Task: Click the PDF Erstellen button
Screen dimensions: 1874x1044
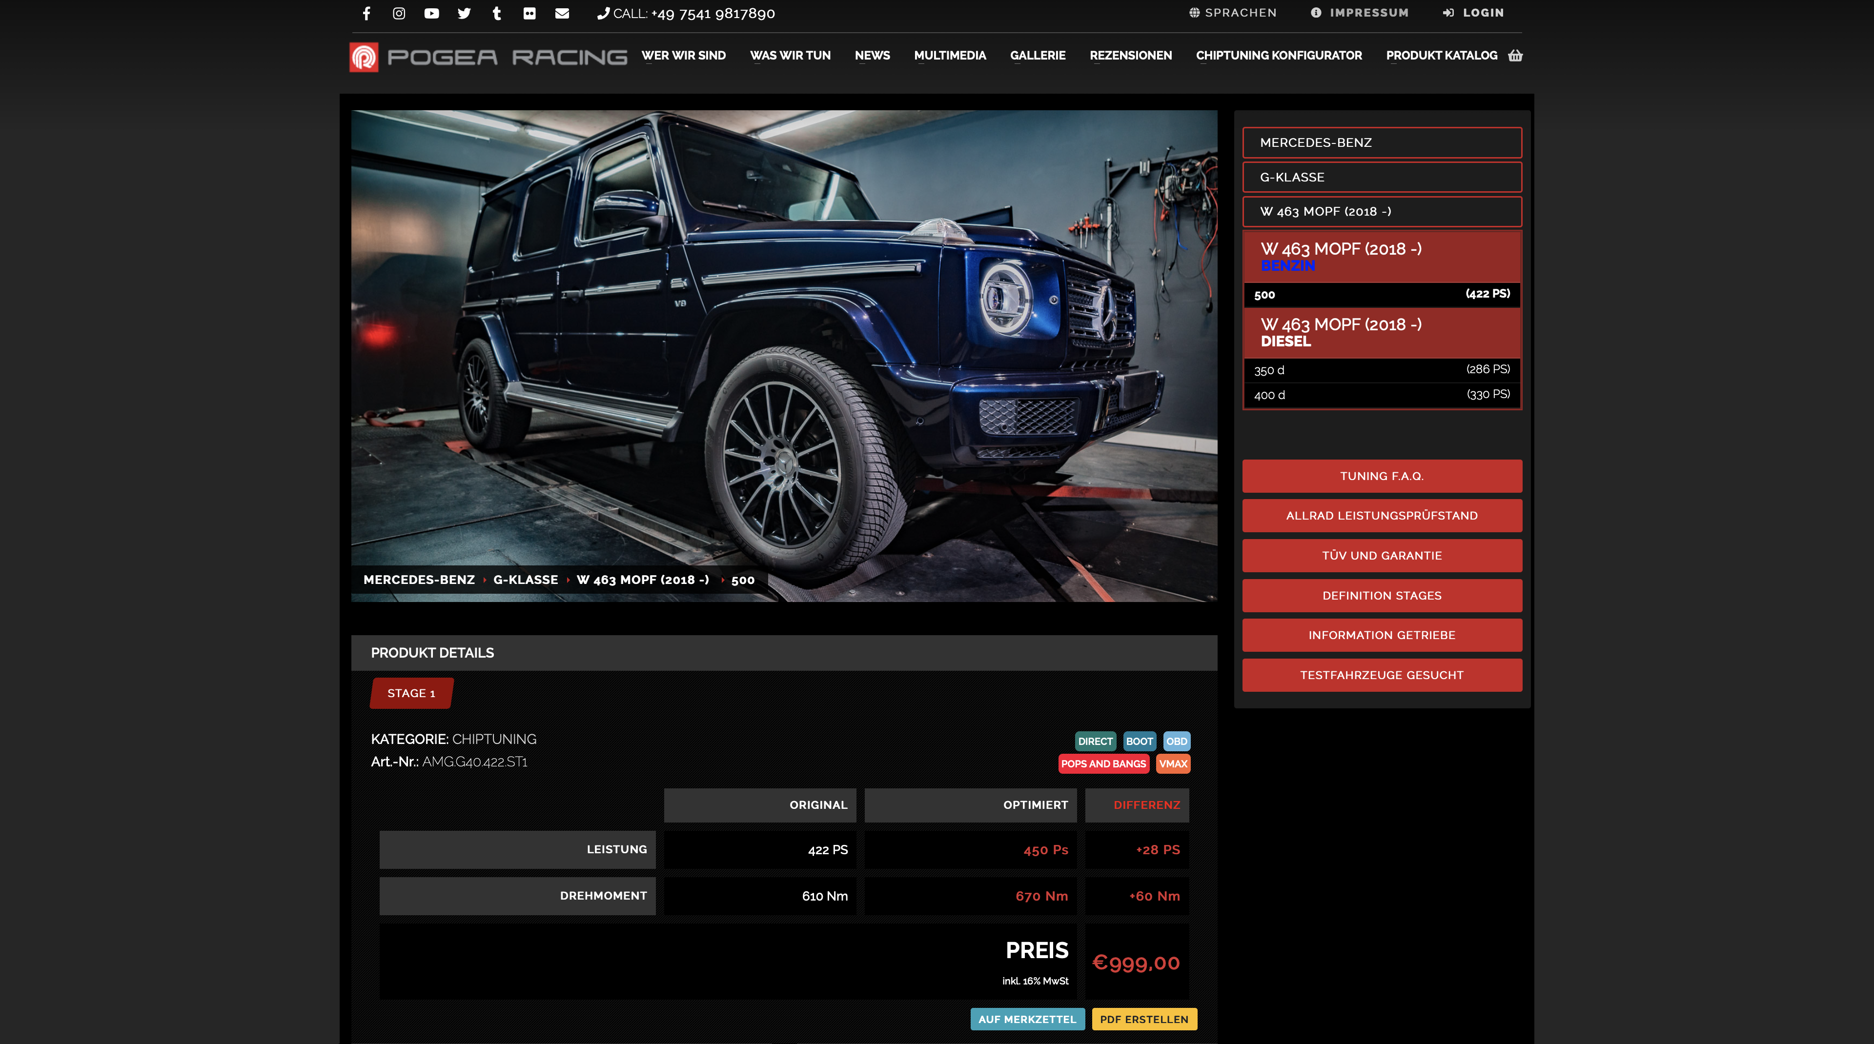Action: coord(1143,1019)
